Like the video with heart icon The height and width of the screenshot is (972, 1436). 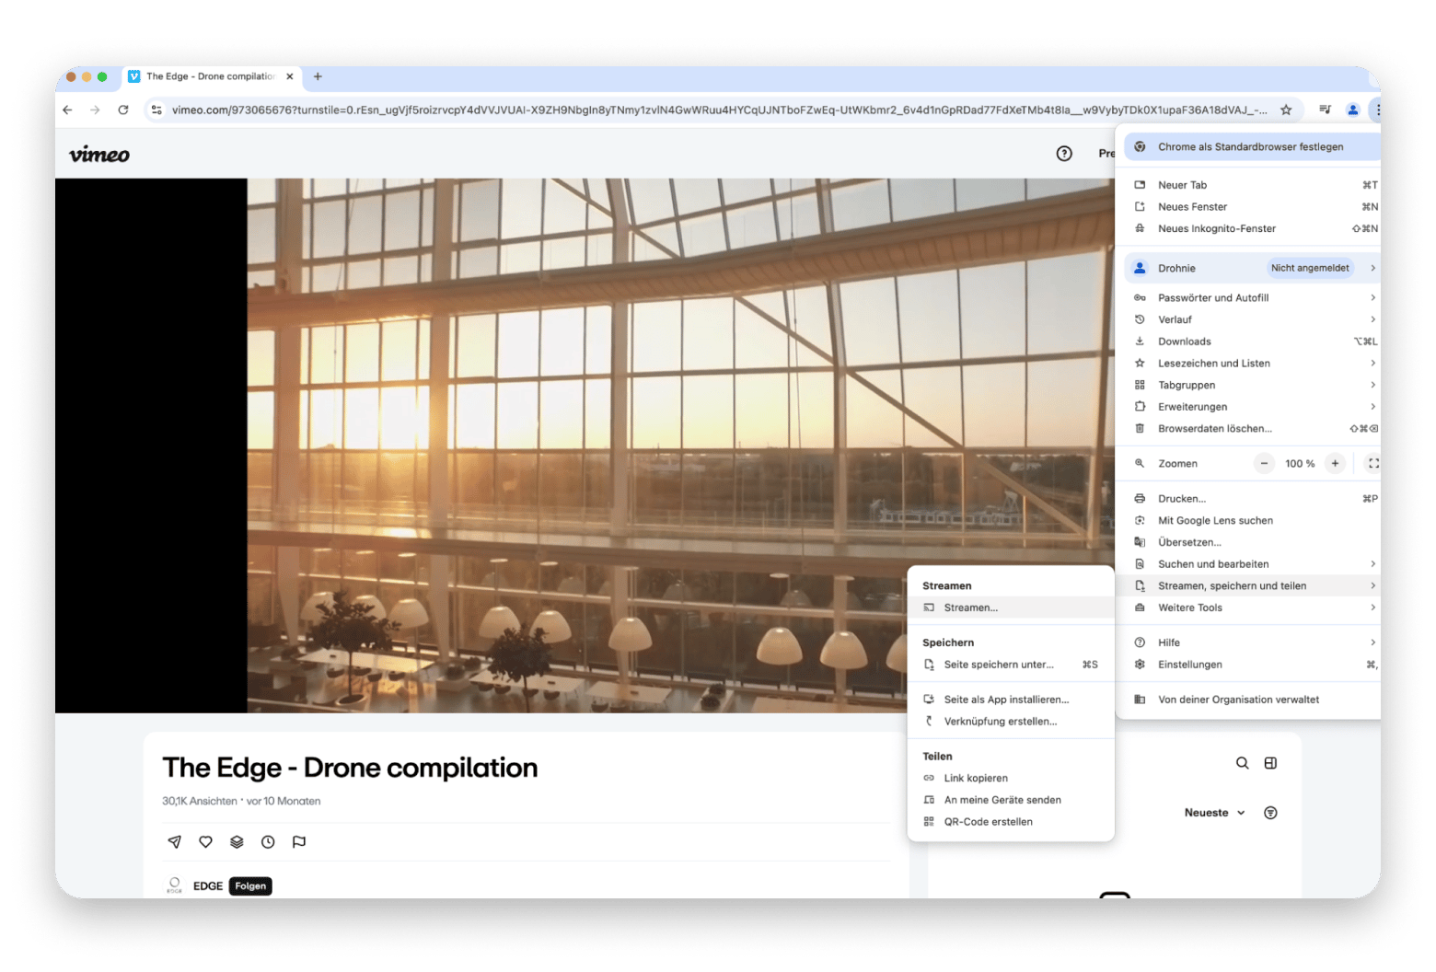(206, 841)
